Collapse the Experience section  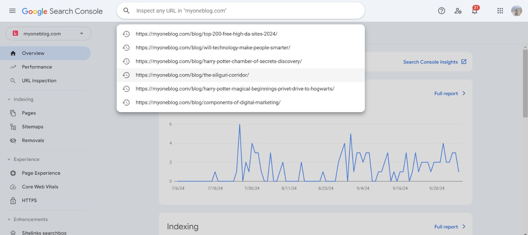pyautogui.click(x=9, y=159)
